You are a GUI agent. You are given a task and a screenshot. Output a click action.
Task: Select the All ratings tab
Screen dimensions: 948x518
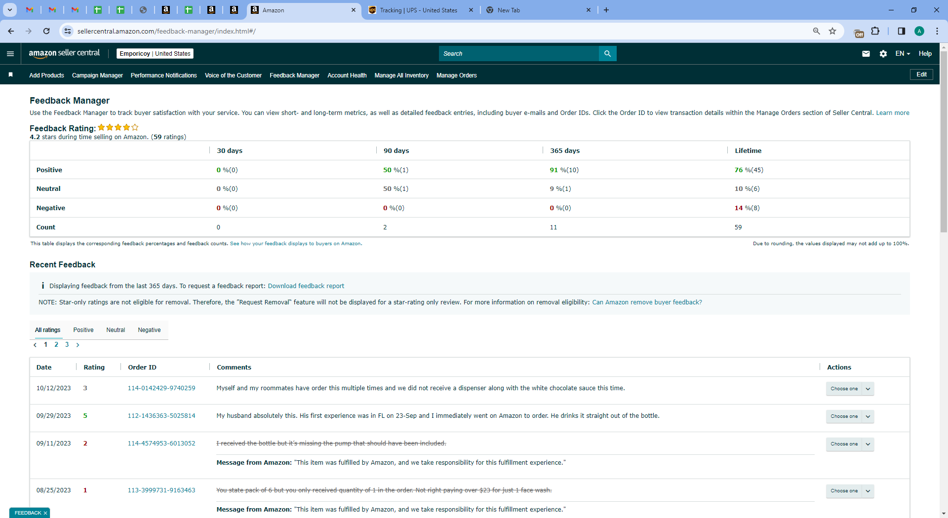coord(48,330)
